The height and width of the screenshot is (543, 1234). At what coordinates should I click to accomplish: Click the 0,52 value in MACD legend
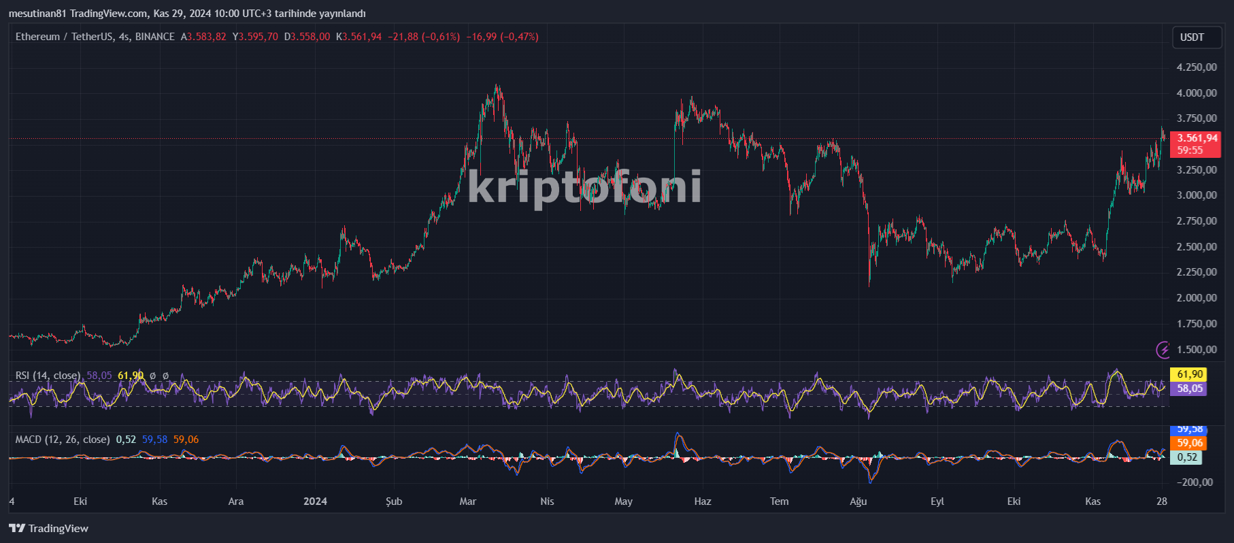126,440
